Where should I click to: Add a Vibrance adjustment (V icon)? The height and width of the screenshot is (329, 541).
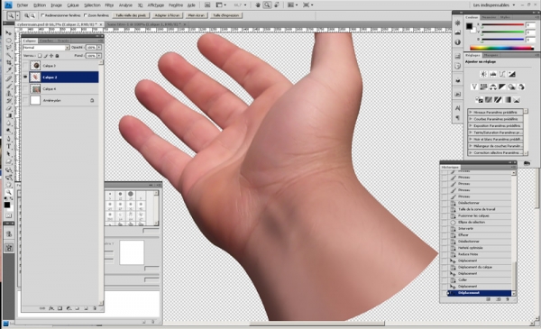474,87
